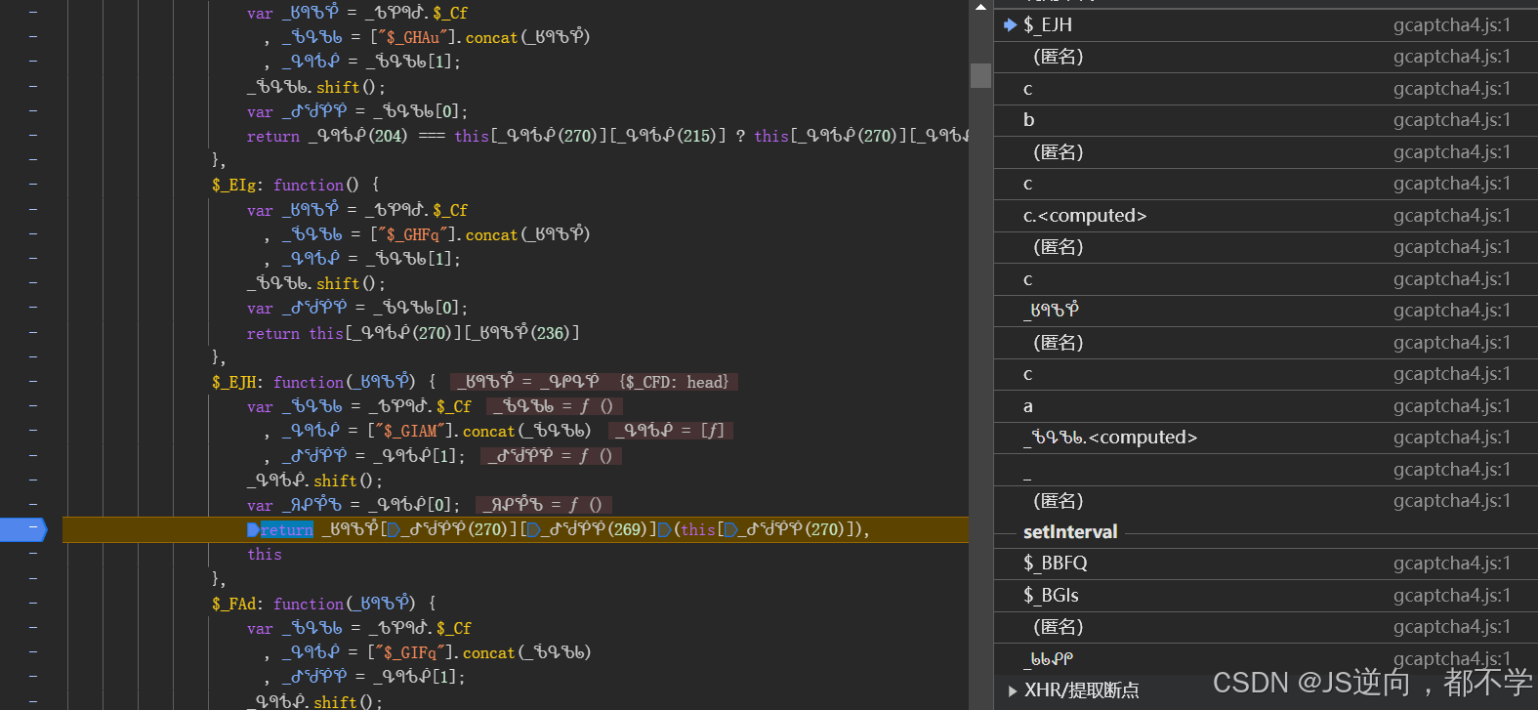1538x710 pixels.
Task: Open gcaptcha4.js:1 link in the $_BGIs row
Action: [x=1451, y=596]
